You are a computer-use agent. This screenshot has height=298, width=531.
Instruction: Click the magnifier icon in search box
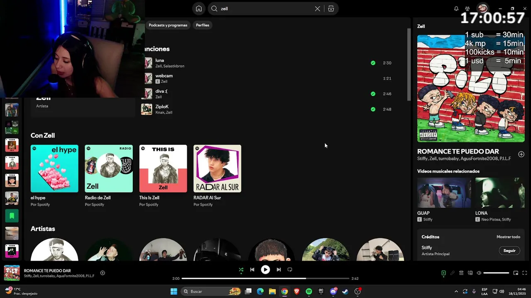(x=214, y=9)
